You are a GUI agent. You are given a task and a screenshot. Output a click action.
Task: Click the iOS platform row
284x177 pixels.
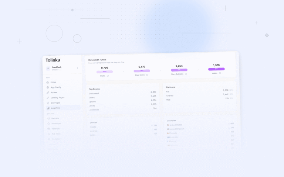(199, 91)
